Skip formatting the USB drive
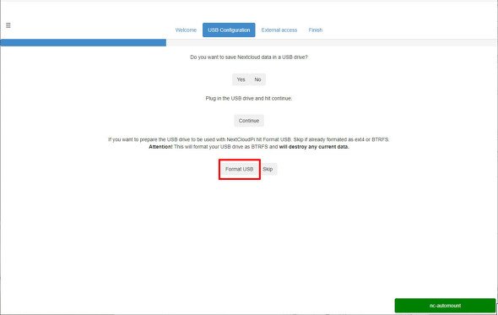Screen dimensions: 498x315 point(268,169)
